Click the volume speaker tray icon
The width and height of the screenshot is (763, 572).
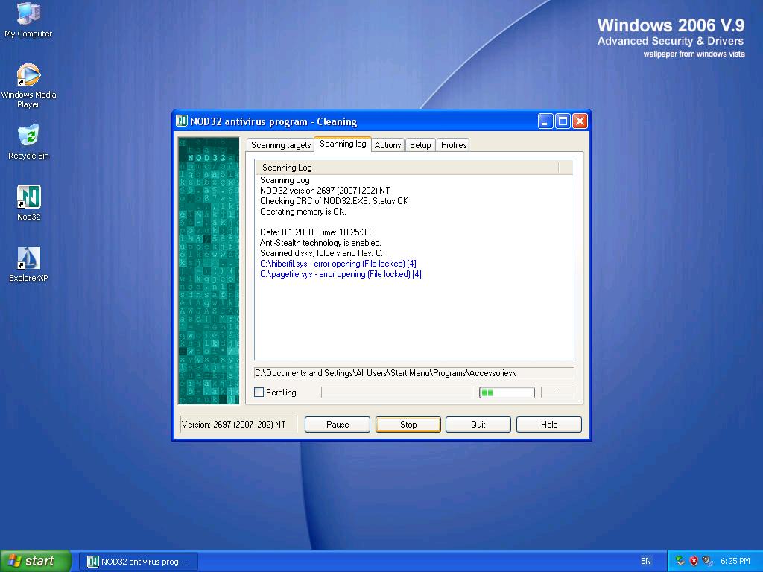pos(707,561)
